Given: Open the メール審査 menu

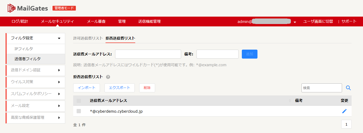Looking at the screenshot, I should click(x=96, y=21).
